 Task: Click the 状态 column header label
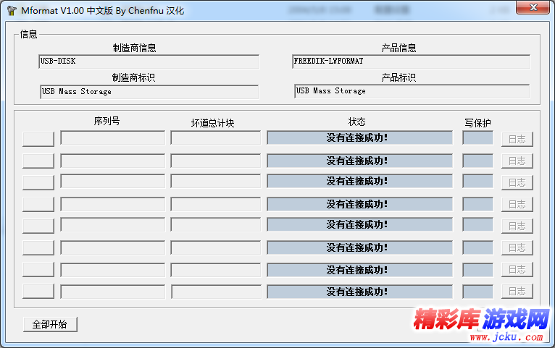click(x=356, y=122)
